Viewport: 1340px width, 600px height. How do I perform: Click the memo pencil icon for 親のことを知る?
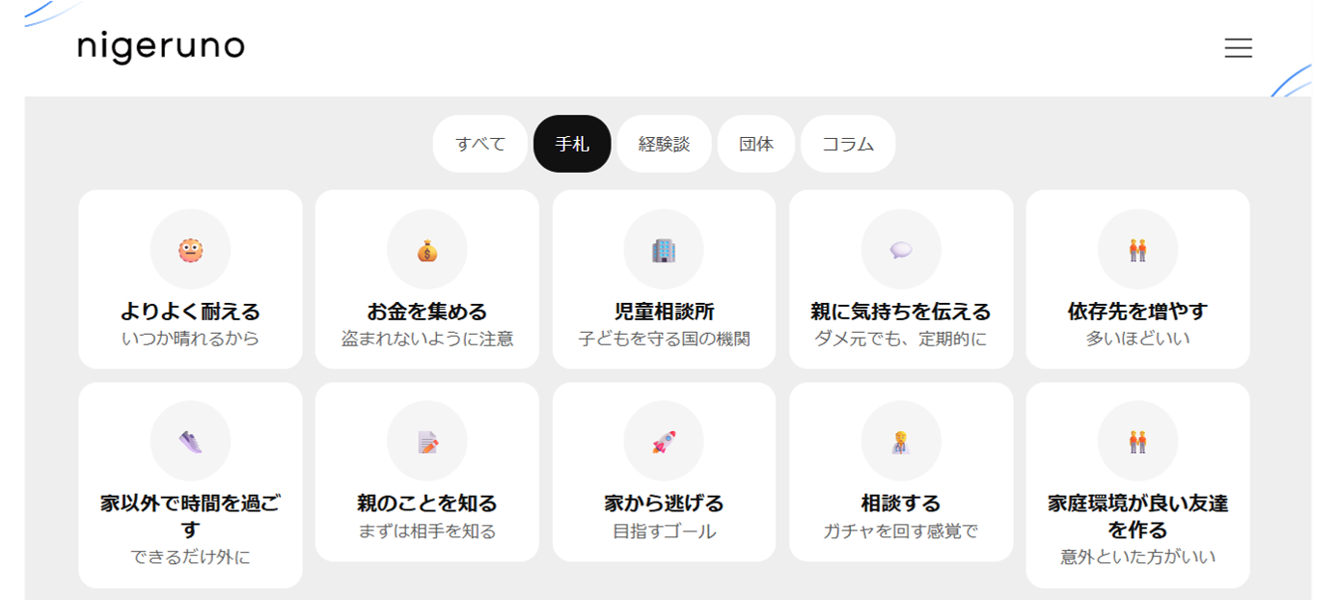pyautogui.click(x=427, y=442)
